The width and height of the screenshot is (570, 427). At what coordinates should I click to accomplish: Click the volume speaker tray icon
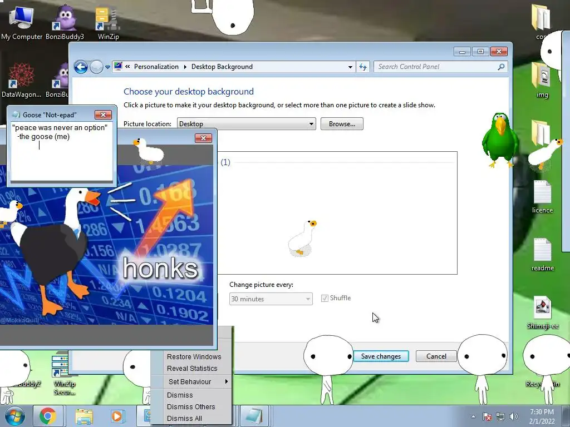pos(514,416)
